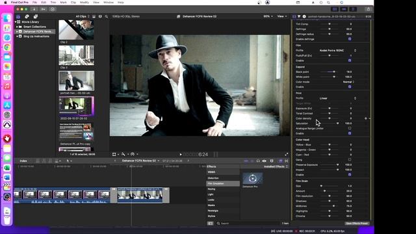Open the photos and audio sidebar icon
416x234 pixels.
point(27,16)
